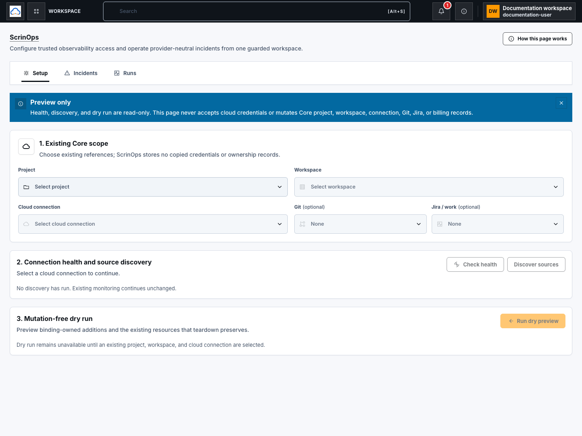The height and width of the screenshot is (436, 582).
Task: Click 'Select a cloud connection to continue.' text
Action: point(68,273)
